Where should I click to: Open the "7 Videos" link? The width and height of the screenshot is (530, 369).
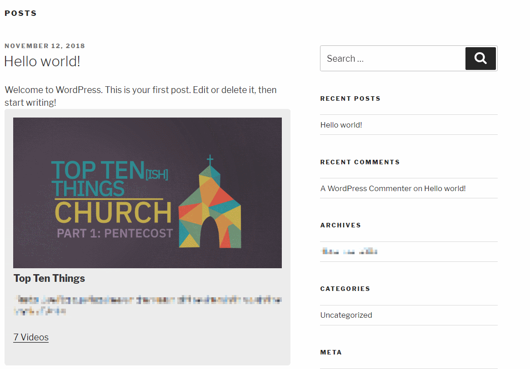[x=31, y=337]
